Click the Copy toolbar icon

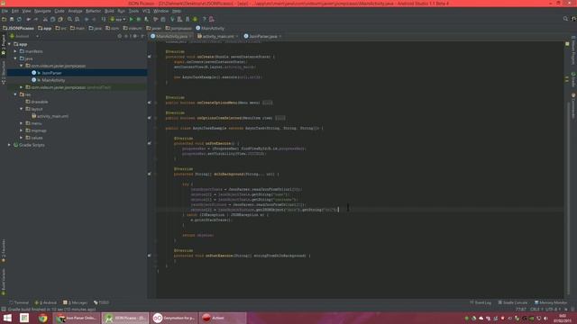(52, 19)
